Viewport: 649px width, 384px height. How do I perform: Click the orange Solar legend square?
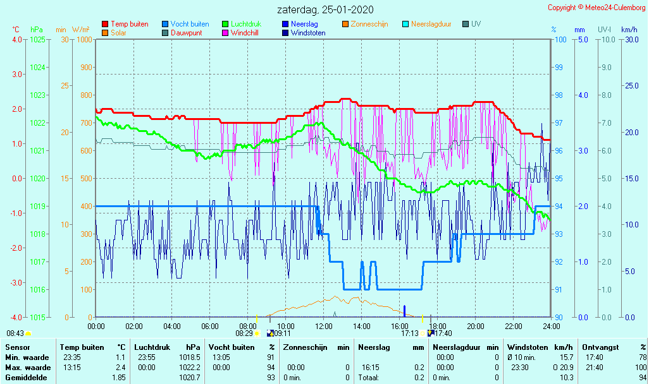pos(105,33)
